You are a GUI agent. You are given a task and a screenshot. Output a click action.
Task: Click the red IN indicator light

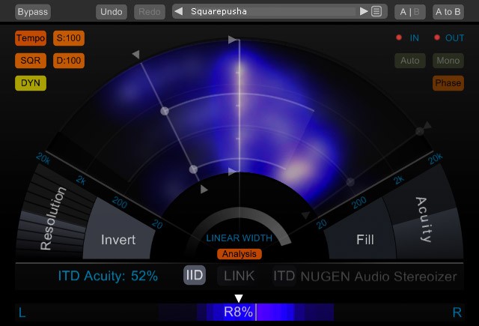click(x=399, y=37)
